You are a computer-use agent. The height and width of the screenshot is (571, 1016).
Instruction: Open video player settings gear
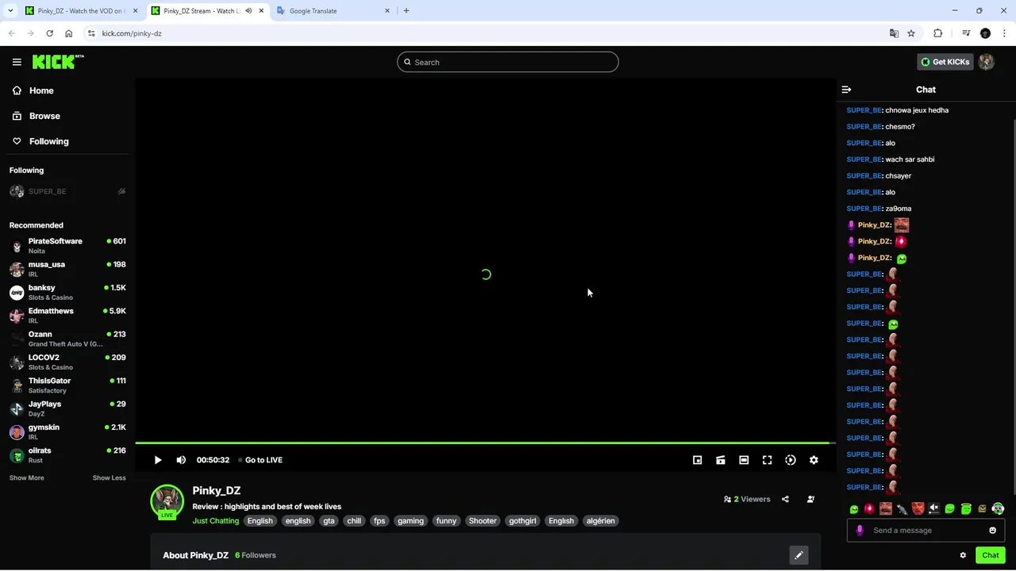[814, 460]
